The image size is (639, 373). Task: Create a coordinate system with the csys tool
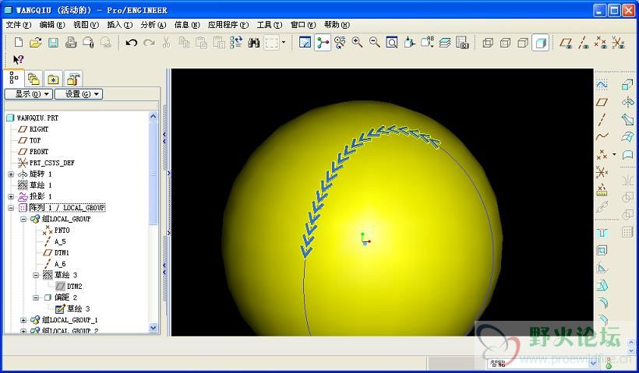(x=602, y=172)
